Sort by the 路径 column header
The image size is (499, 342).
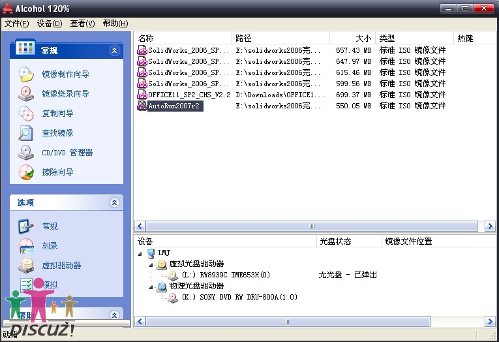click(x=280, y=39)
